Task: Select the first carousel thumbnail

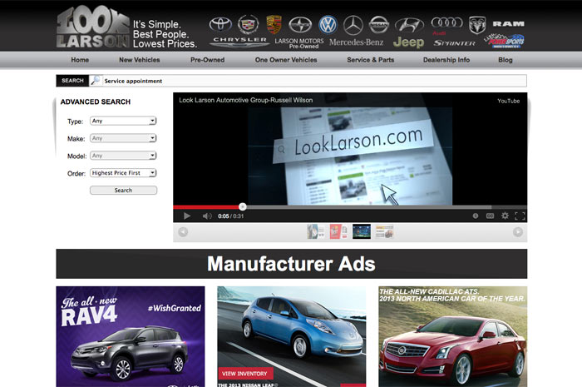Action: click(315, 231)
